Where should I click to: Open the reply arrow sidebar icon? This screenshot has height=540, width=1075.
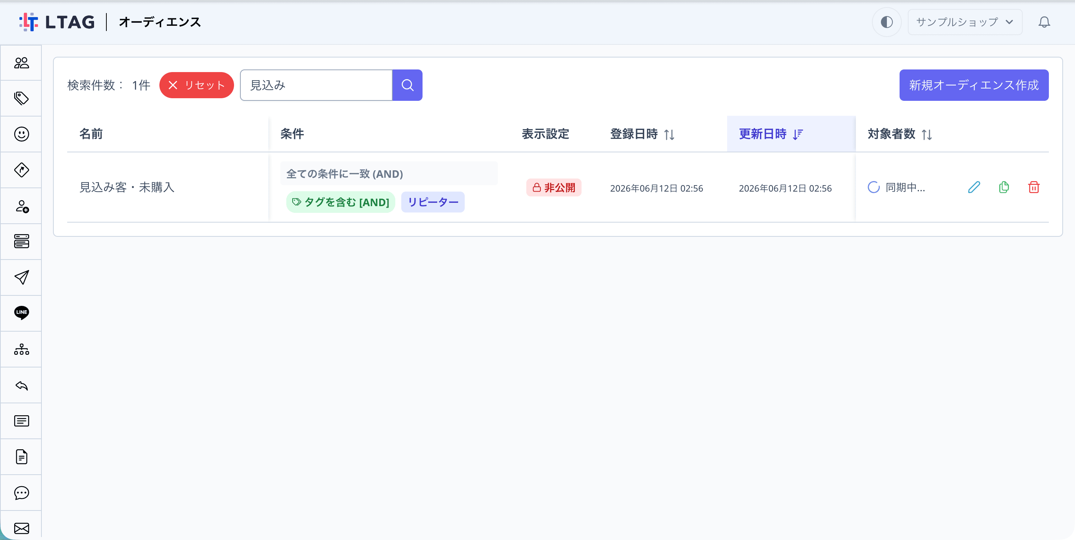[21, 385]
